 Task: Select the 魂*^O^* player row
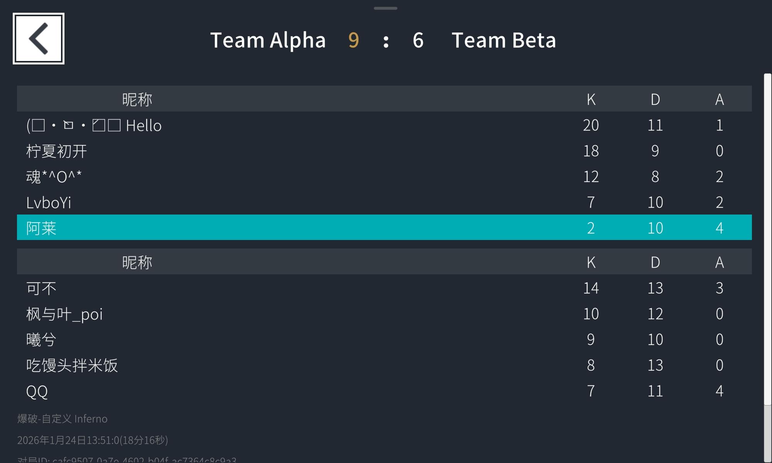coord(384,176)
